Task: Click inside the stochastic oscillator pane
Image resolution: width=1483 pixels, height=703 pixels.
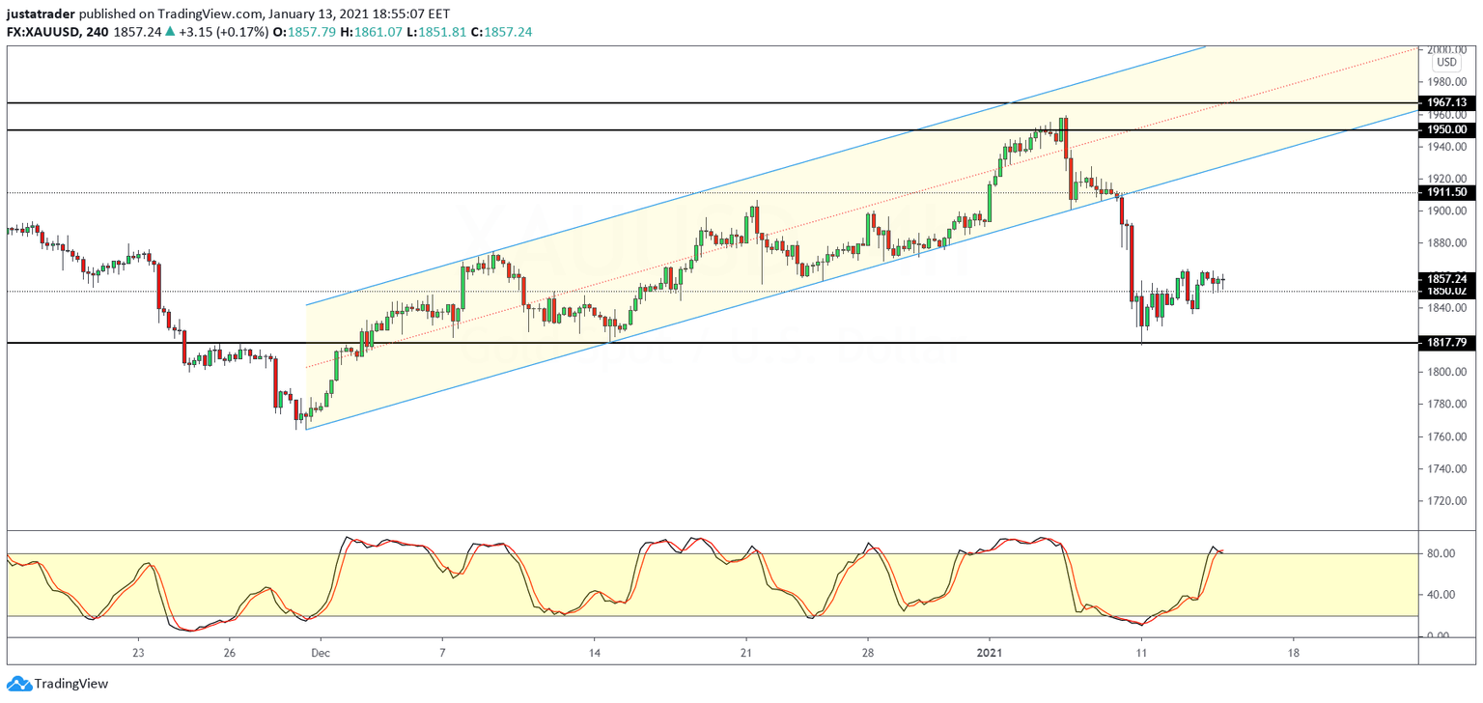Action: [x=676, y=579]
